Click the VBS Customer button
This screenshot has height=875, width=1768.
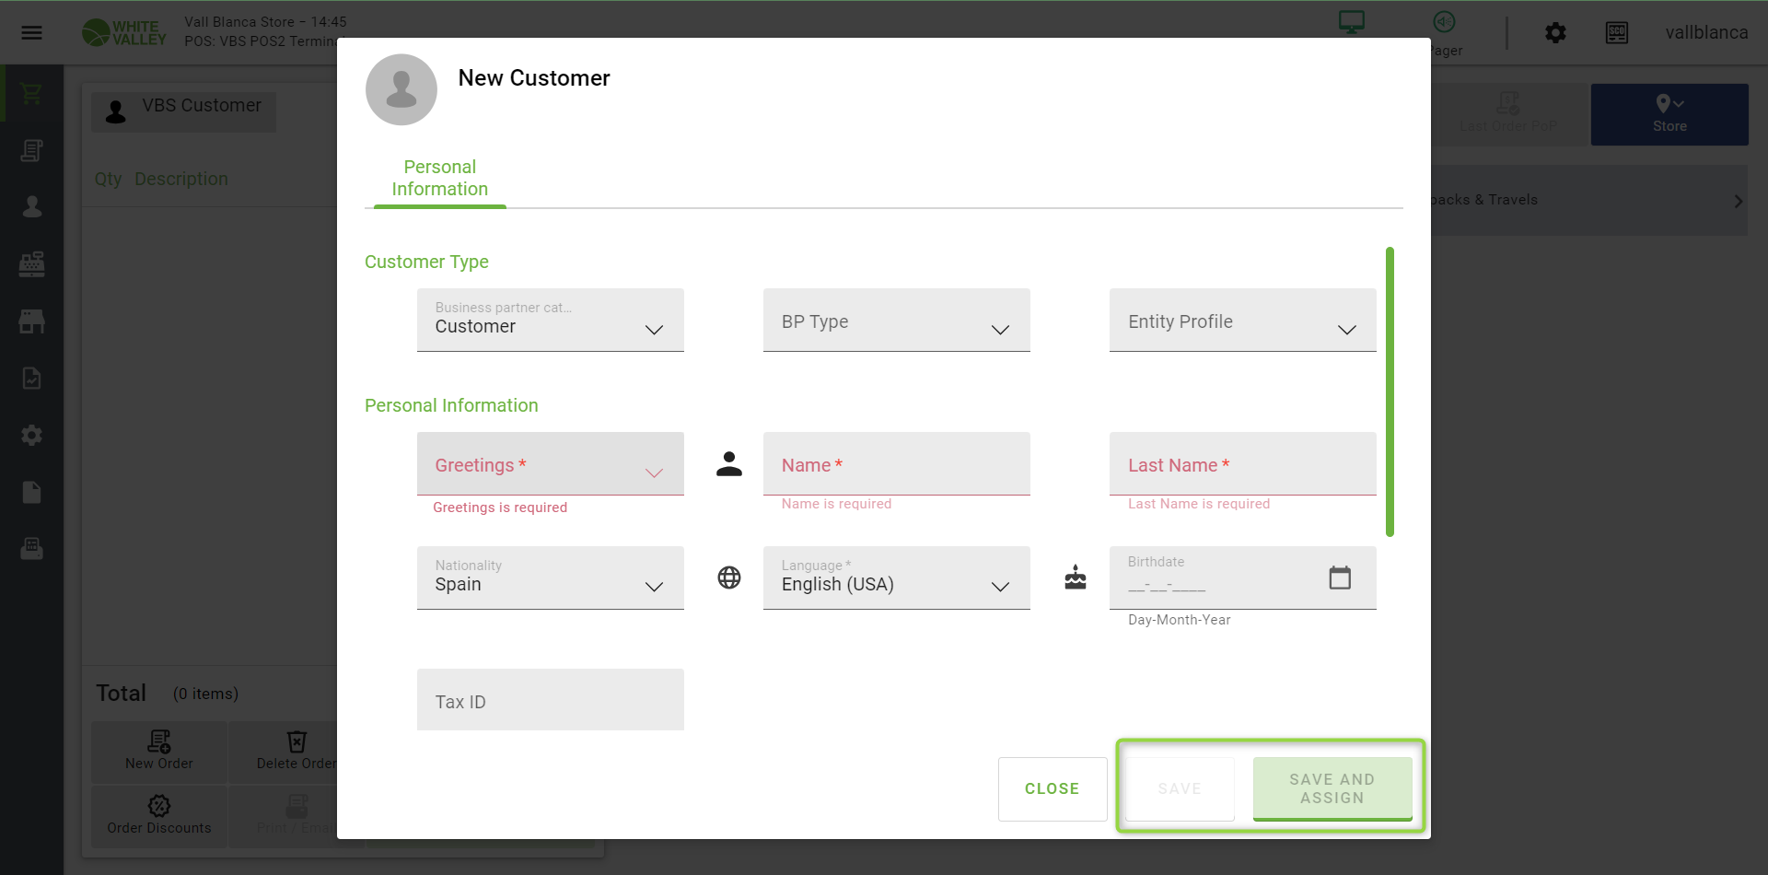[x=184, y=111]
